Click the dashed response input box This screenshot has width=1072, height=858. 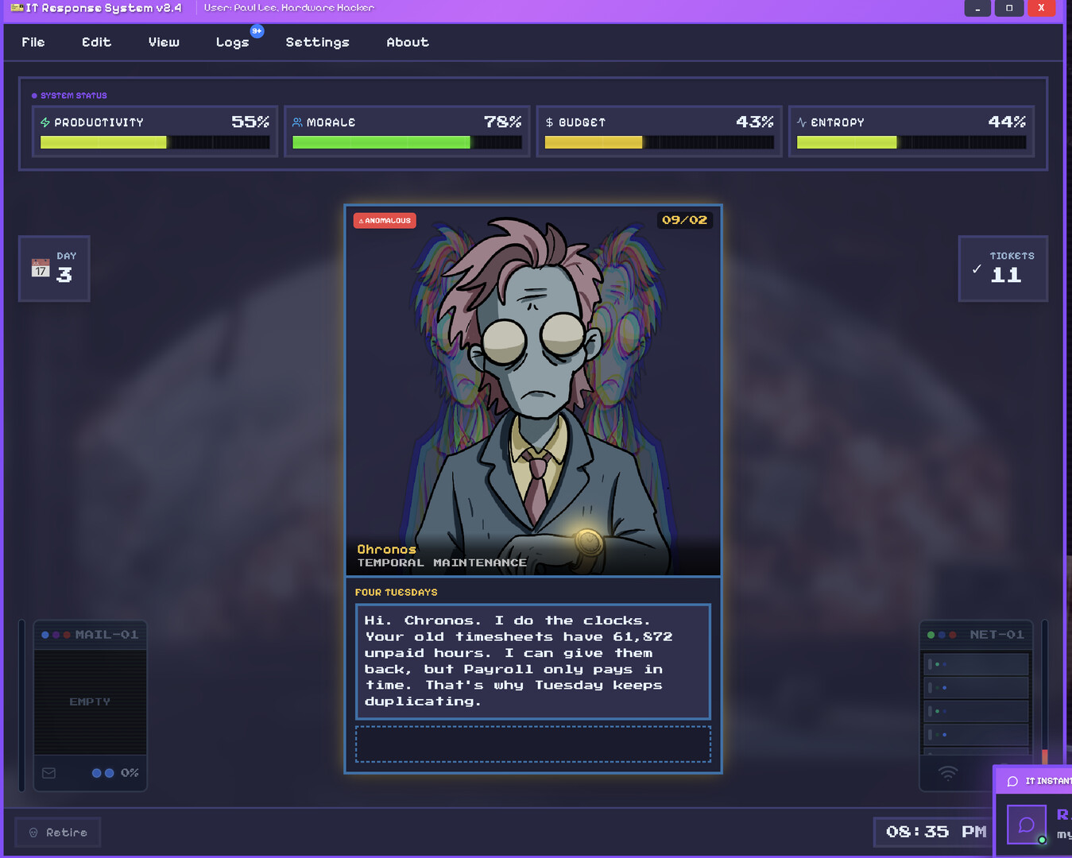tap(533, 744)
